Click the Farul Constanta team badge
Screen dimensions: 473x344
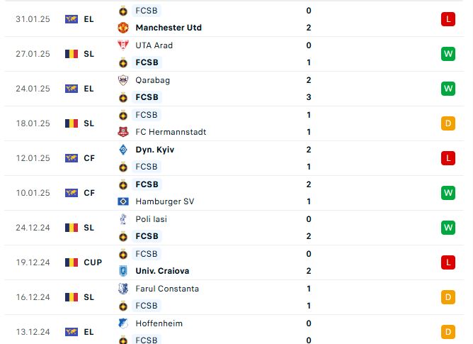(123, 289)
